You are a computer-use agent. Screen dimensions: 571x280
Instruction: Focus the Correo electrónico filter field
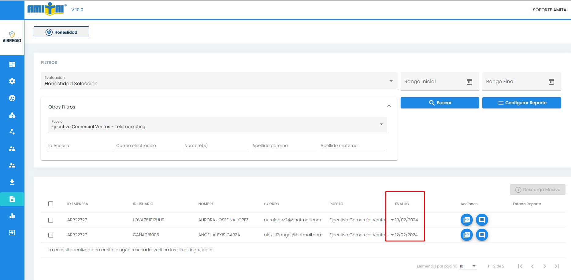pos(148,146)
